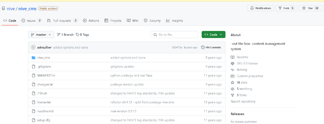The width and height of the screenshot is (324, 124).
Task: Open the readme.md file
Action: (43, 111)
